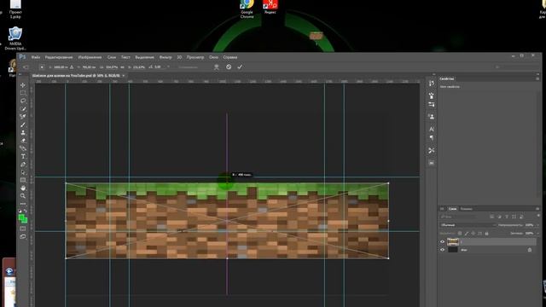546x307 pixels.
Task: Select the Move tool
Action: (23, 85)
